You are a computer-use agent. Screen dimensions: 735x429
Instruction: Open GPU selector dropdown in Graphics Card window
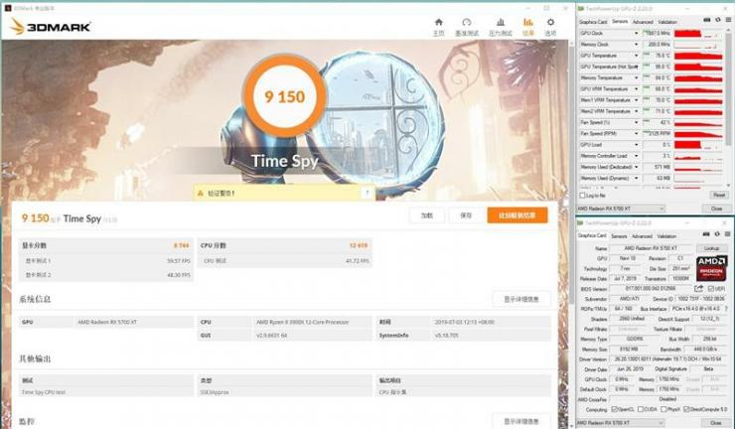coord(620,423)
